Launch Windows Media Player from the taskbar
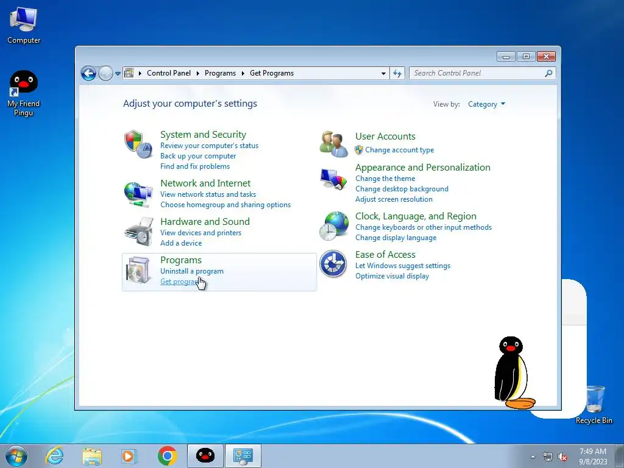The width and height of the screenshot is (624, 468). pos(129,456)
